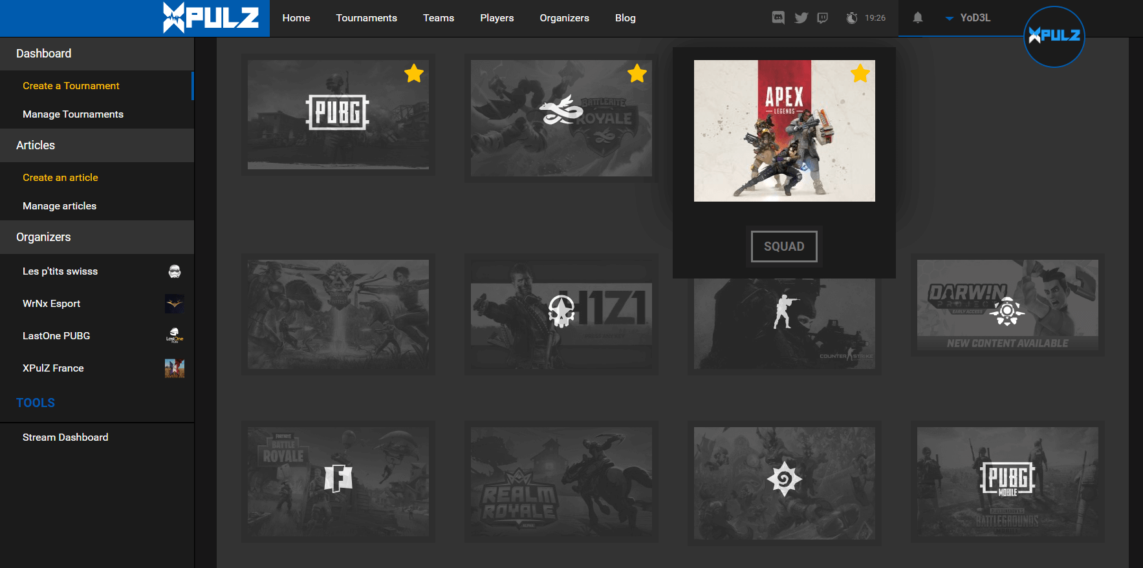Select the Counter-Strike game card

tap(785, 323)
